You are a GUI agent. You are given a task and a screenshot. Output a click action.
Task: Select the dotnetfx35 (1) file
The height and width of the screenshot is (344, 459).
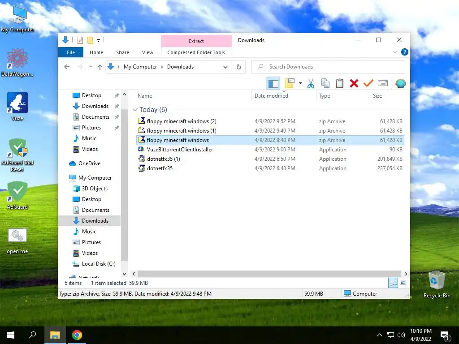pos(270,159)
